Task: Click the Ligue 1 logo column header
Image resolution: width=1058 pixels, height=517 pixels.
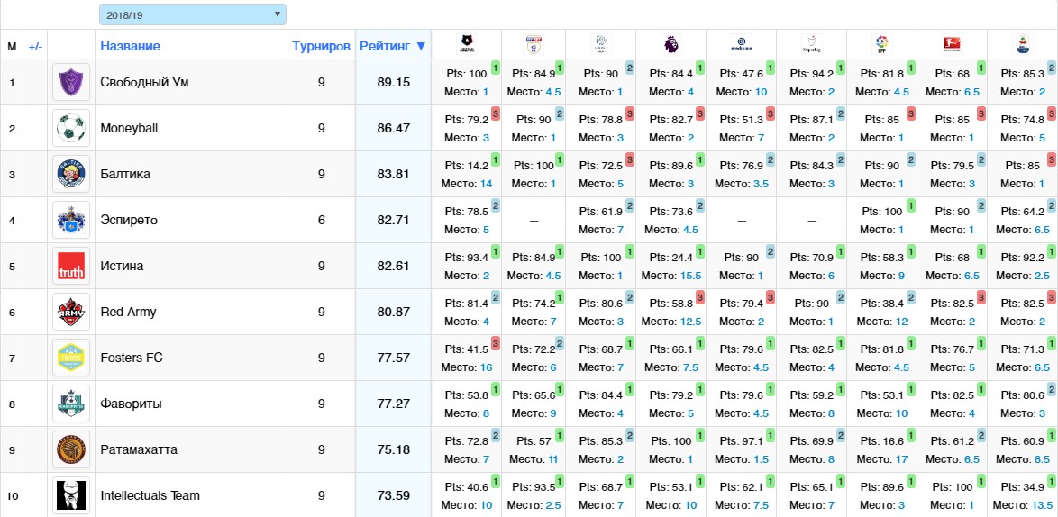Action: [x=600, y=41]
